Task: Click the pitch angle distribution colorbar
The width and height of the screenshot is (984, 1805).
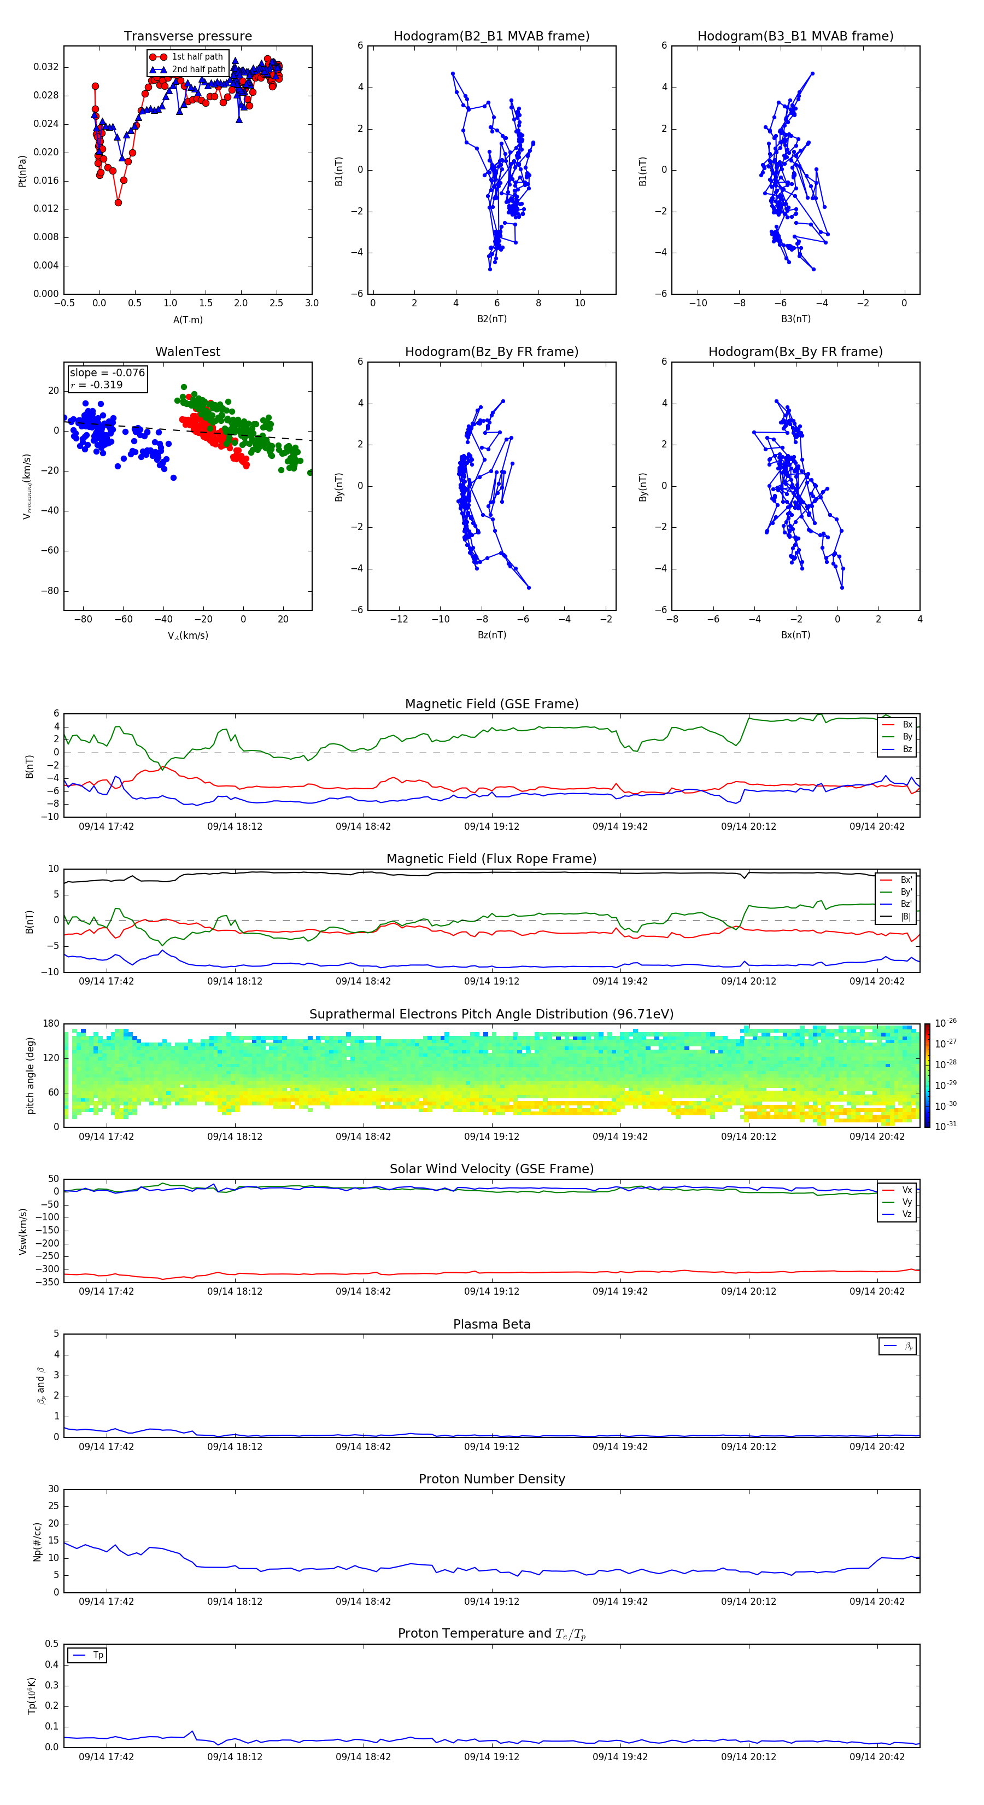Action: click(927, 1075)
